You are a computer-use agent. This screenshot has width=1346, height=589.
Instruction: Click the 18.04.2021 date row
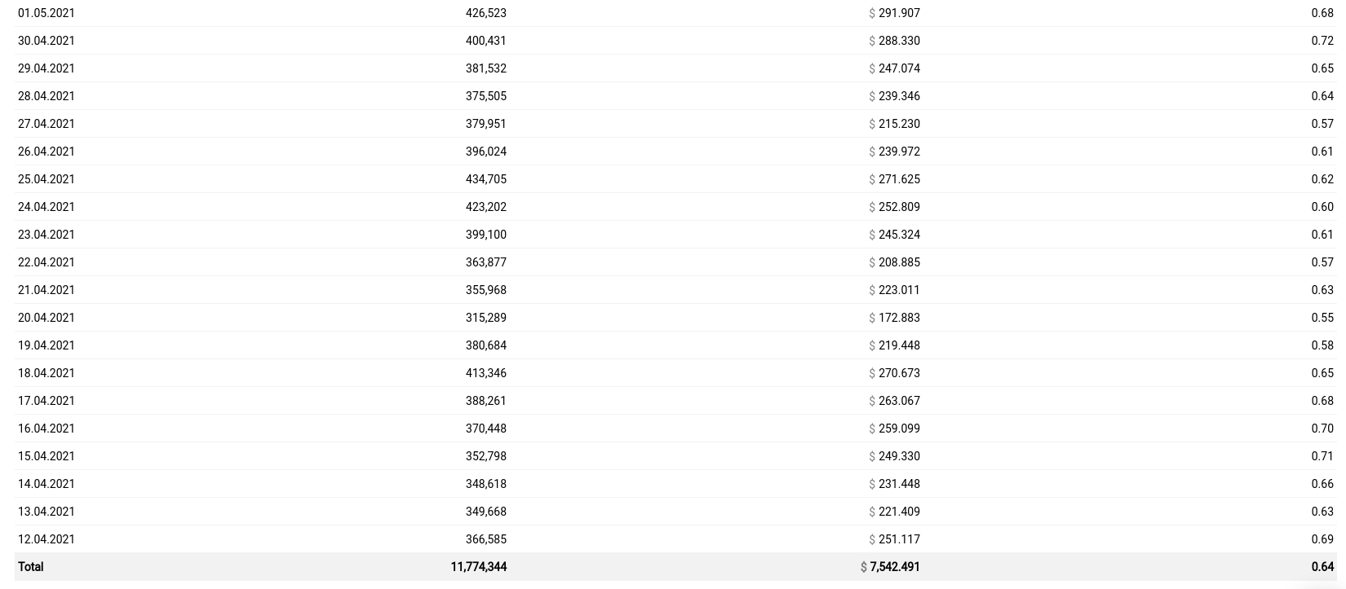(675, 373)
